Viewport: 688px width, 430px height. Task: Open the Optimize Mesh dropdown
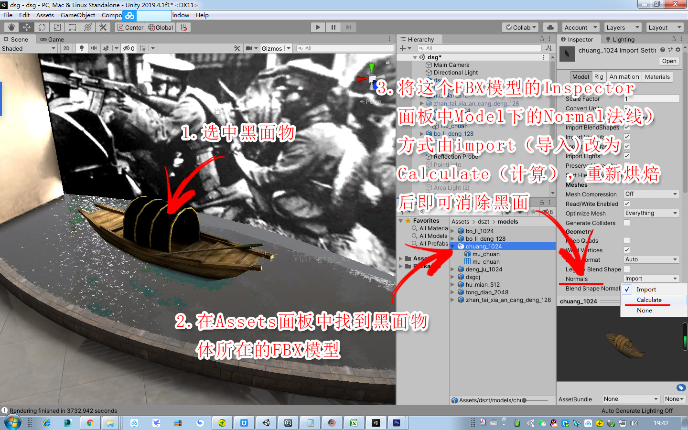[652, 213]
